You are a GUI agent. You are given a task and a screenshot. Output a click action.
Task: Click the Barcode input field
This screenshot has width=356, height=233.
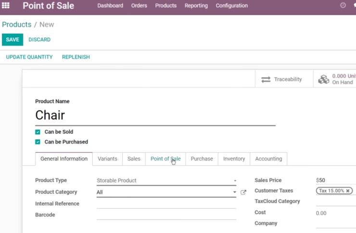(166, 215)
